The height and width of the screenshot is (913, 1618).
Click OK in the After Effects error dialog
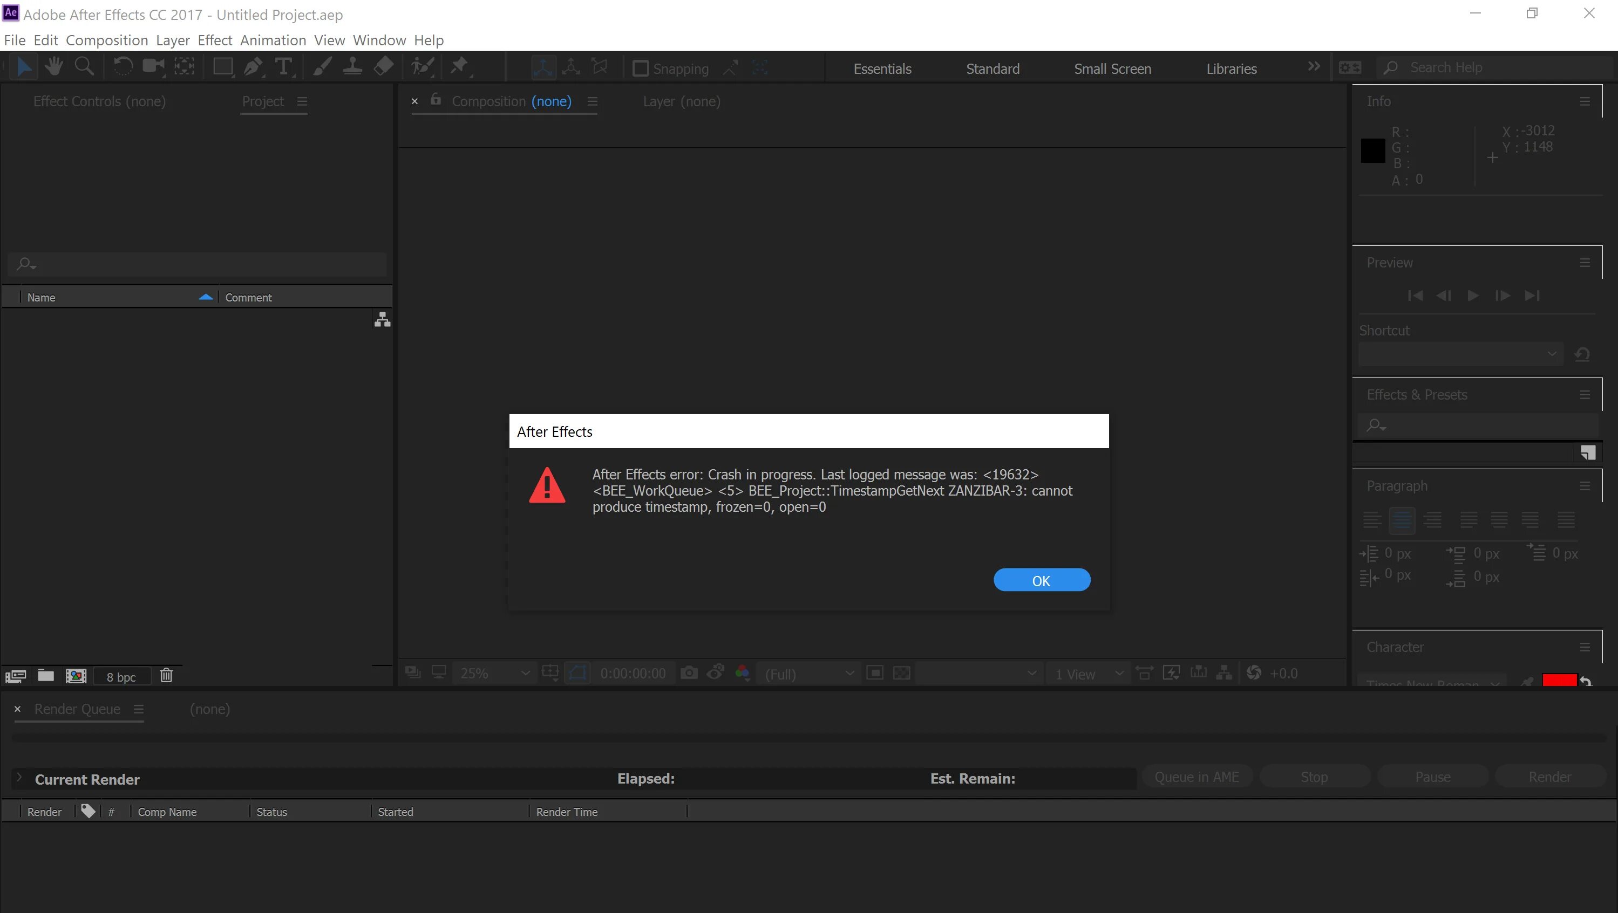(x=1042, y=580)
